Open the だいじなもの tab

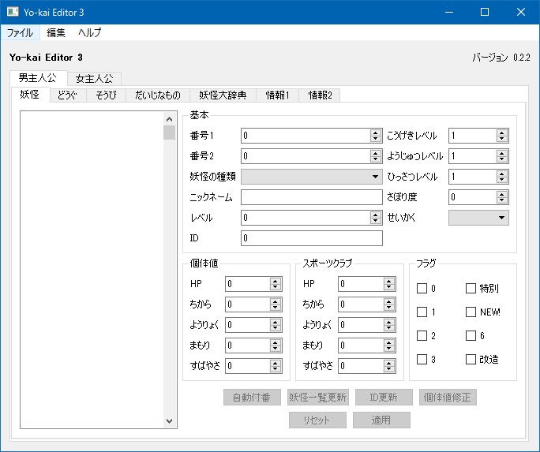158,95
